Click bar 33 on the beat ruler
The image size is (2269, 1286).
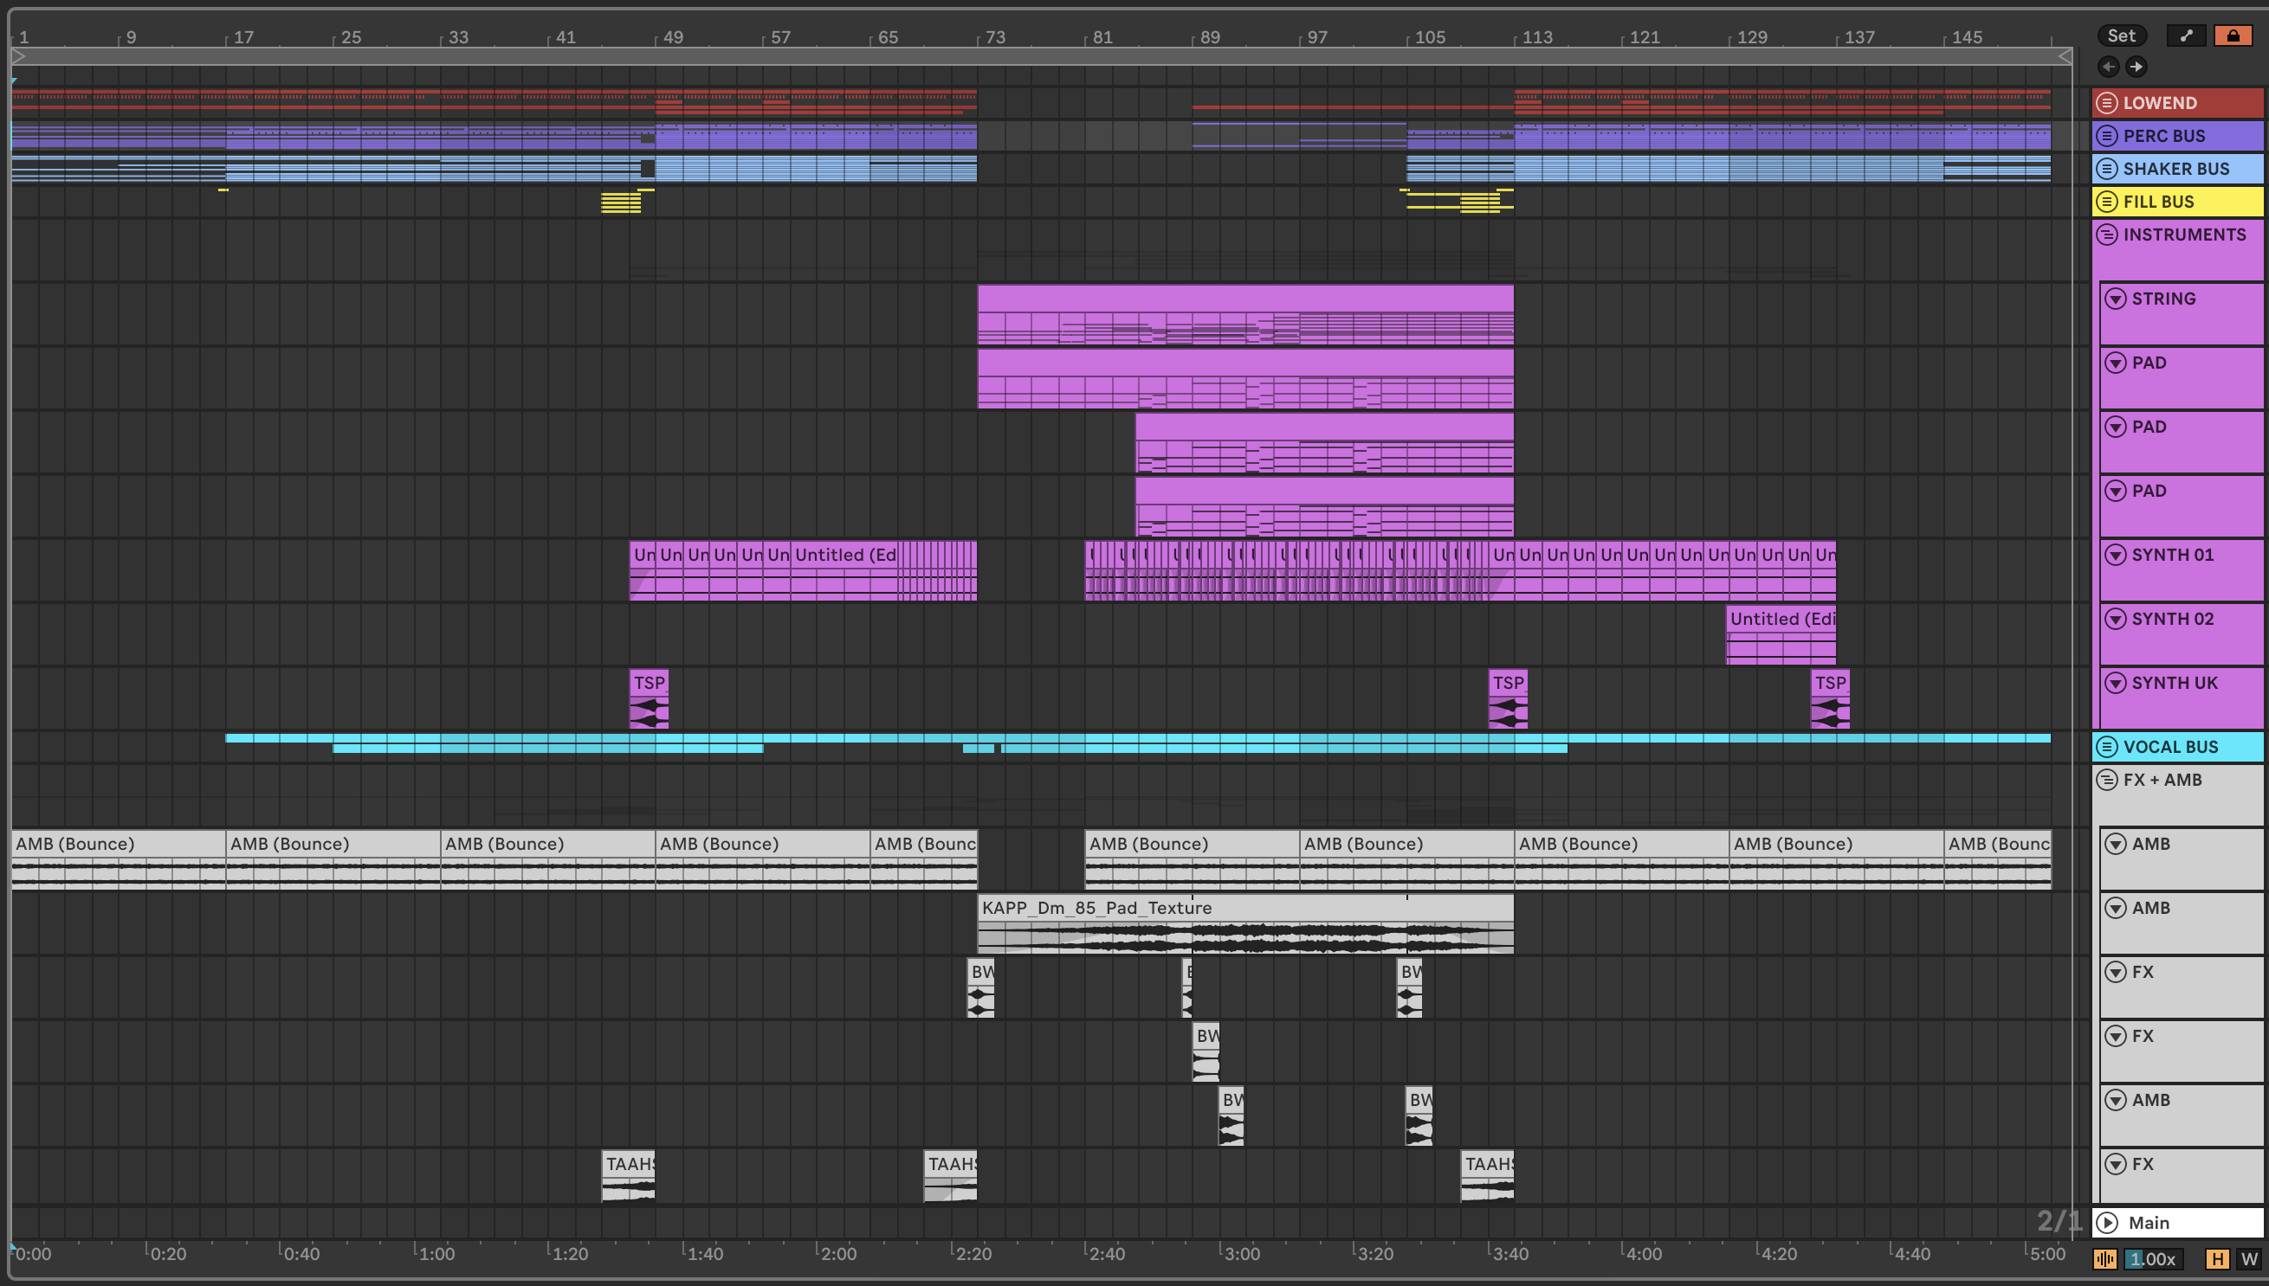(x=458, y=37)
